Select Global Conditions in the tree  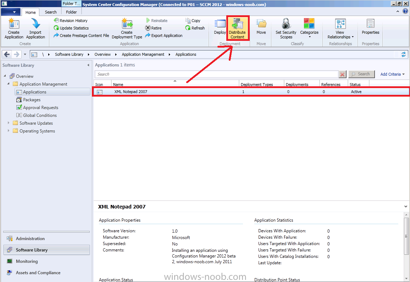pyautogui.click(x=40, y=115)
